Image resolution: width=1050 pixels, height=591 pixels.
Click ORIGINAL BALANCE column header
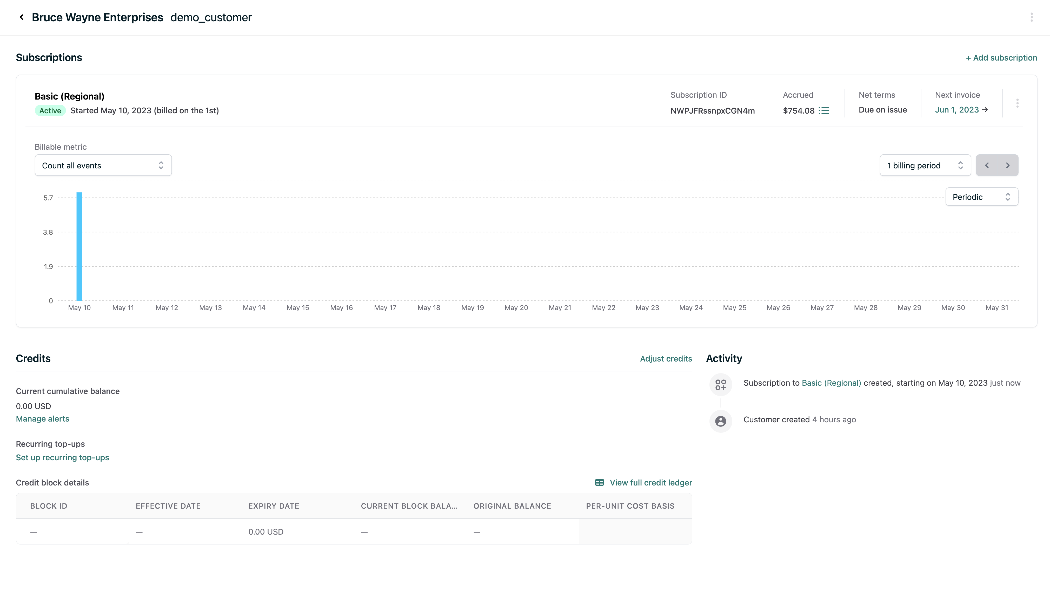512,506
